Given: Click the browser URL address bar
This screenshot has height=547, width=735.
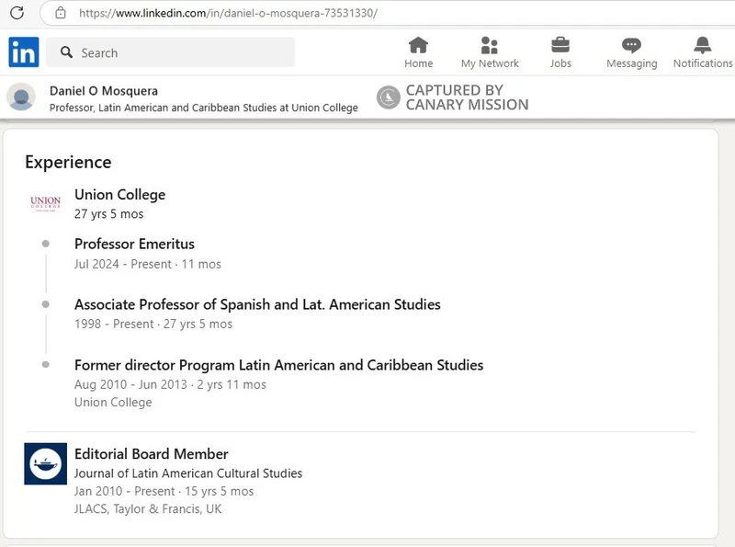Looking at the screenshot, I should pos(367,13).
